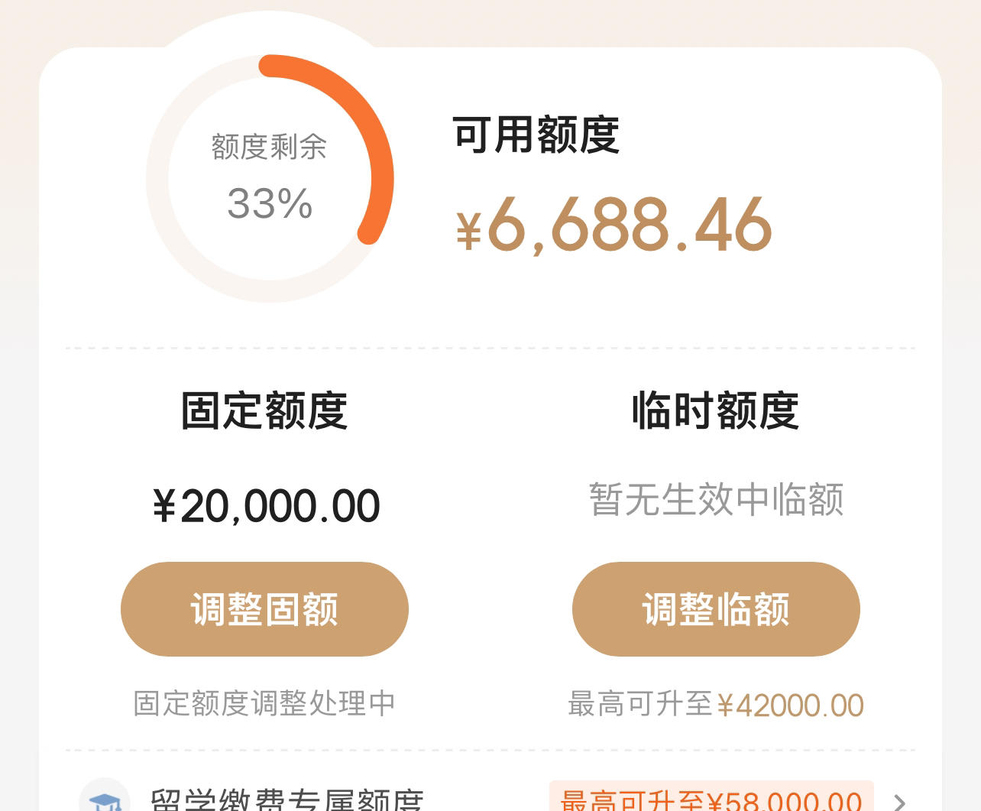981x811 pixels.
Task: Tap the 调整固额 button
Action: click(264, 609)
